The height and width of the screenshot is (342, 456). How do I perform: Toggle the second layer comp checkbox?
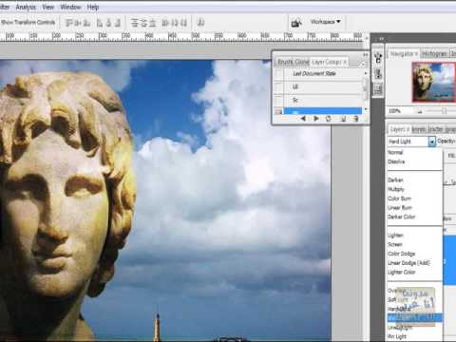(x=278, y=86)
